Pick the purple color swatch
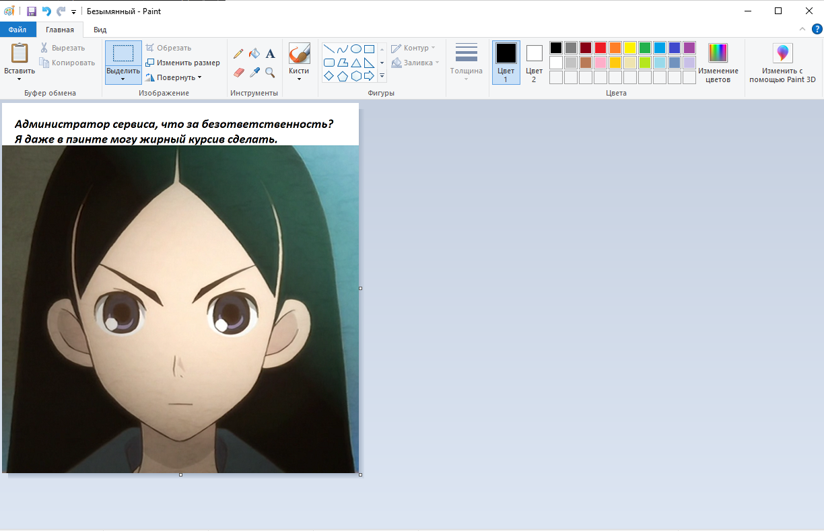Screen dimensions: 824x531 (x=689, y=48)
